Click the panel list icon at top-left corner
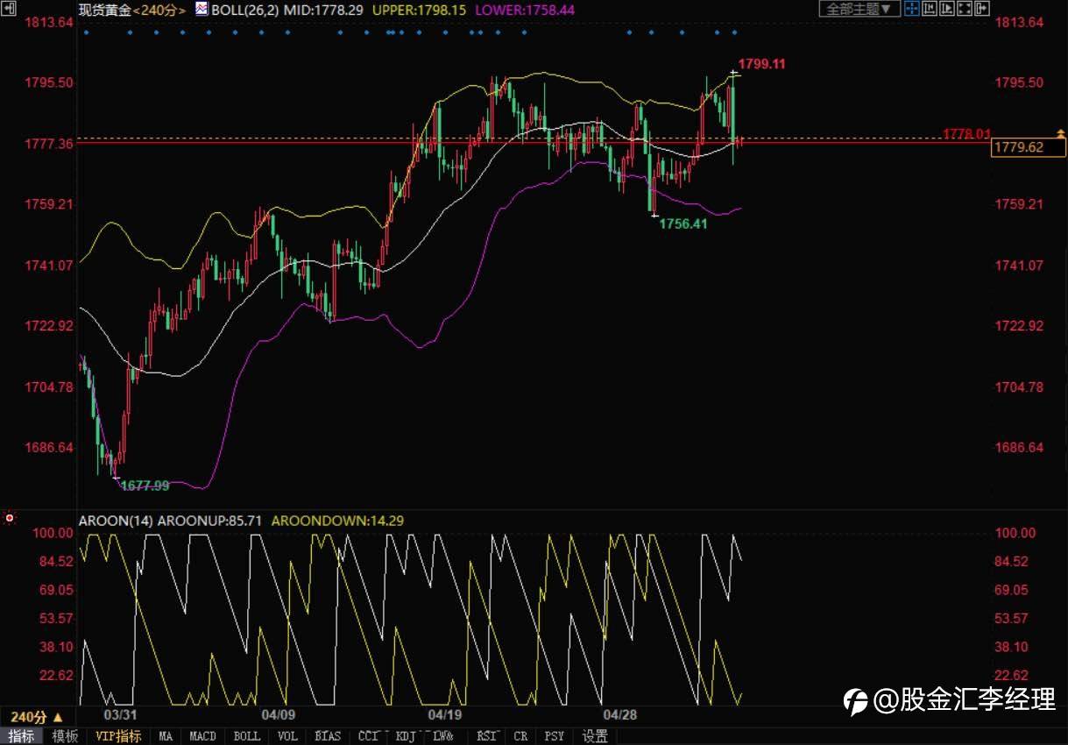Viewport: 1068px width, 745px height. [x=7, y=8]
